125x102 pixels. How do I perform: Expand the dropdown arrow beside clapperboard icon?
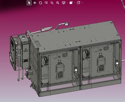(75, 3)
